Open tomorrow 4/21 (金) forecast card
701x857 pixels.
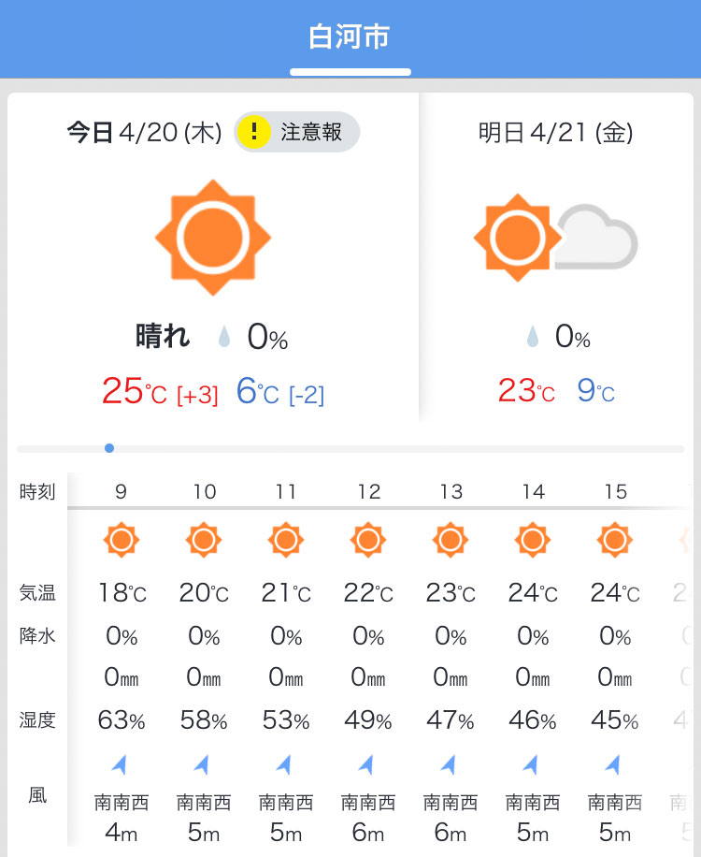(556, 257)
